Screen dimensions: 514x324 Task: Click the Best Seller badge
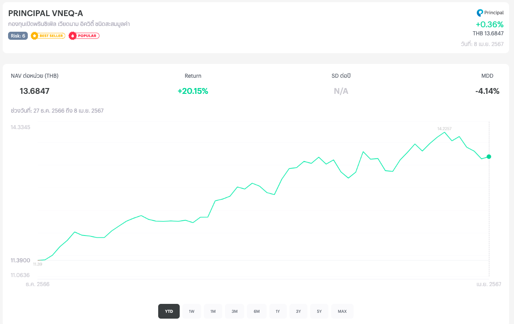point(48,36)
